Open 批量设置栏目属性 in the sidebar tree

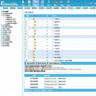12,23
